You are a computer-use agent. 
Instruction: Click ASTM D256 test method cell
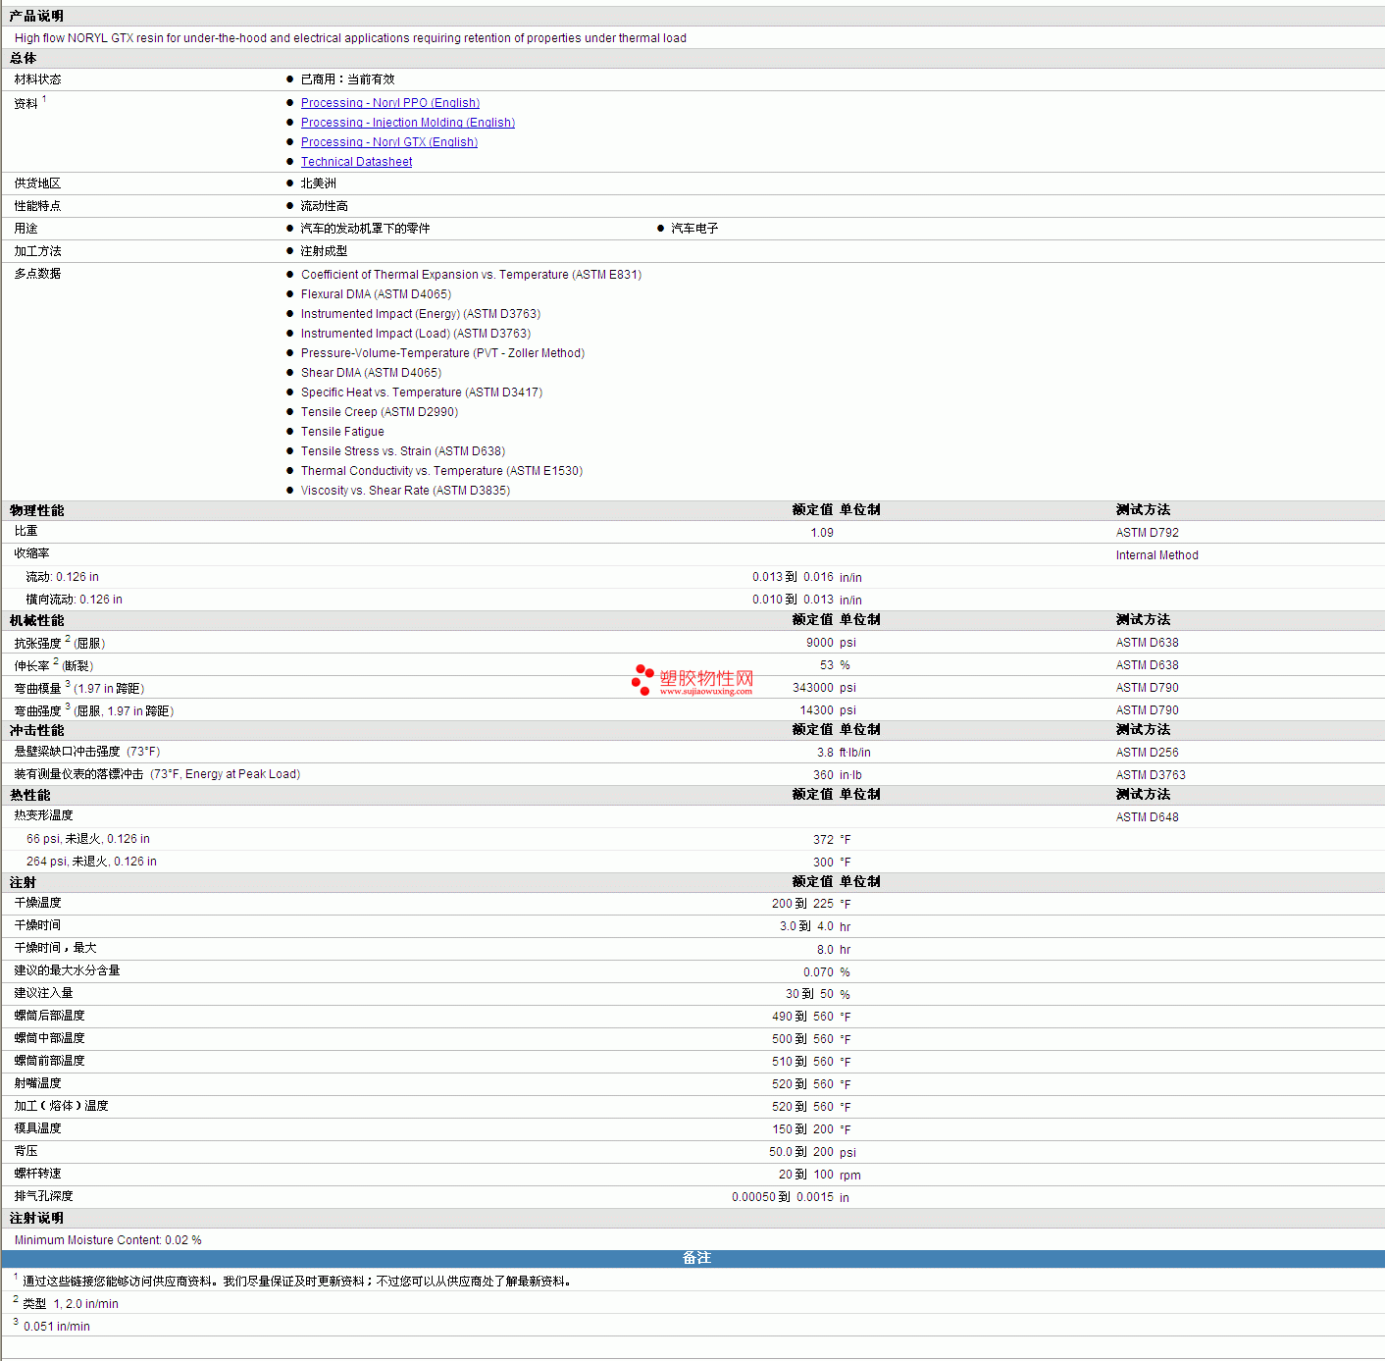pos(1147,753)
